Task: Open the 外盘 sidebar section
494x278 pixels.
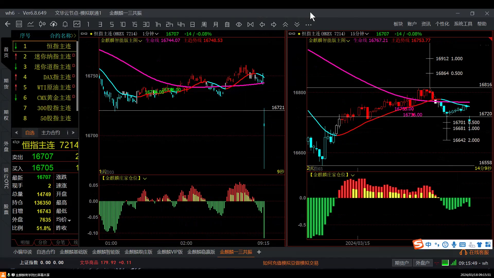Action: (x=6, y=146)
